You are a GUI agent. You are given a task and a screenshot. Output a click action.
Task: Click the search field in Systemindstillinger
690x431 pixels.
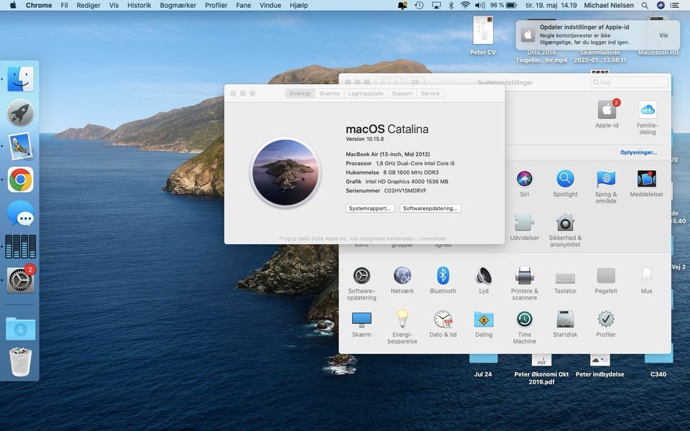click(629, 82)
